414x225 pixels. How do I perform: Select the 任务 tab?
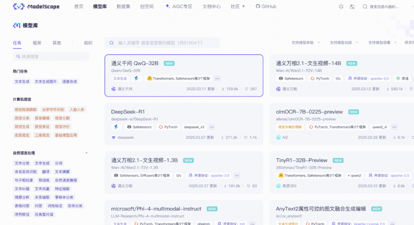pos(17,43)
